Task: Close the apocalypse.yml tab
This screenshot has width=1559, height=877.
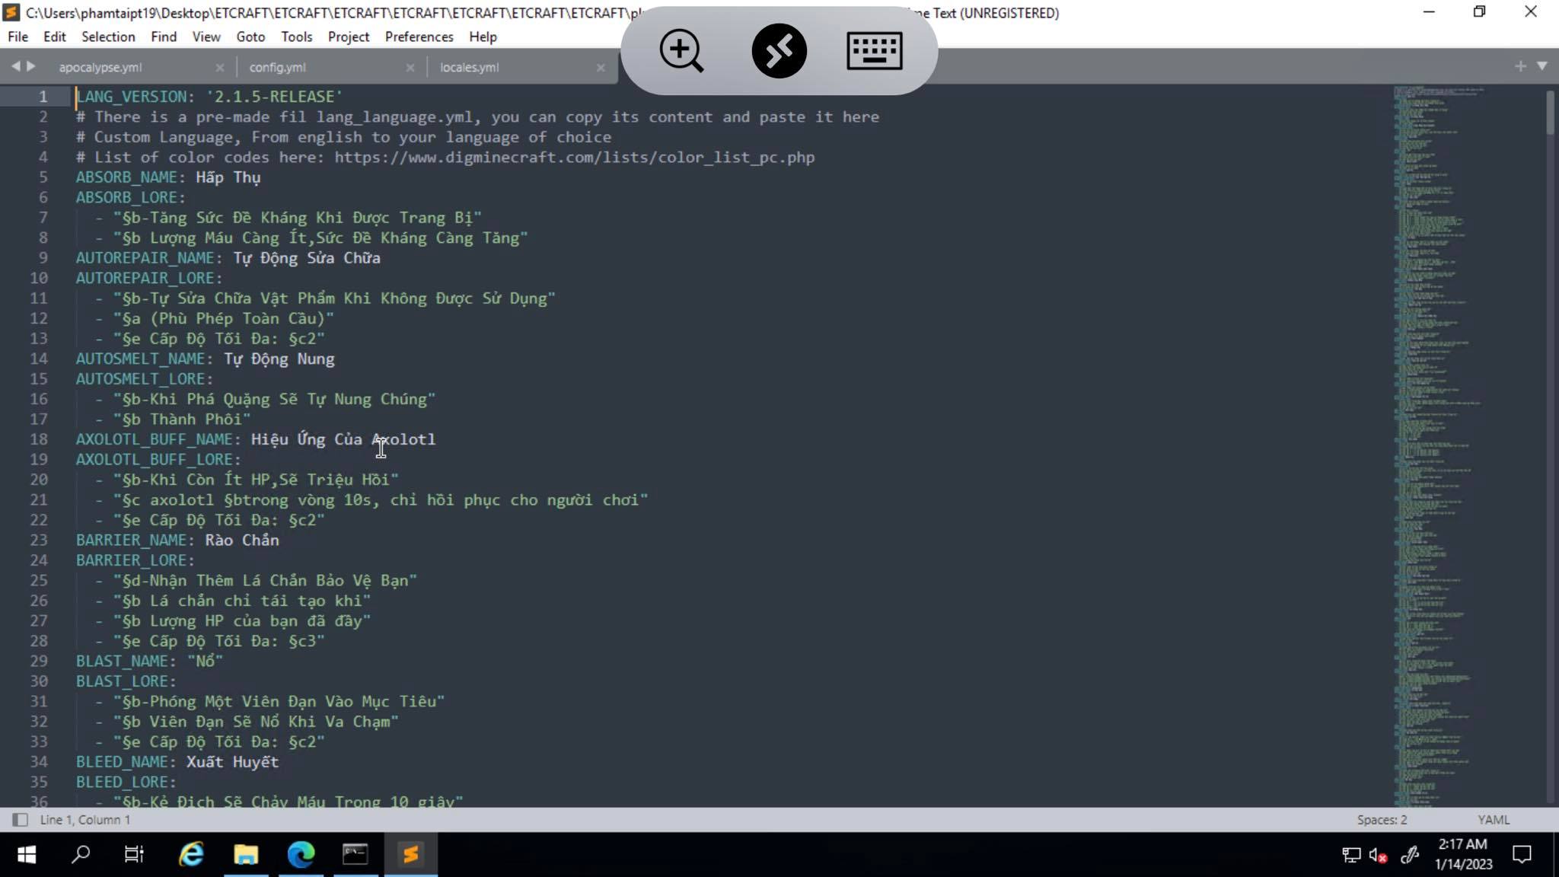Action: pyautogui.click(x=220, y=68)
